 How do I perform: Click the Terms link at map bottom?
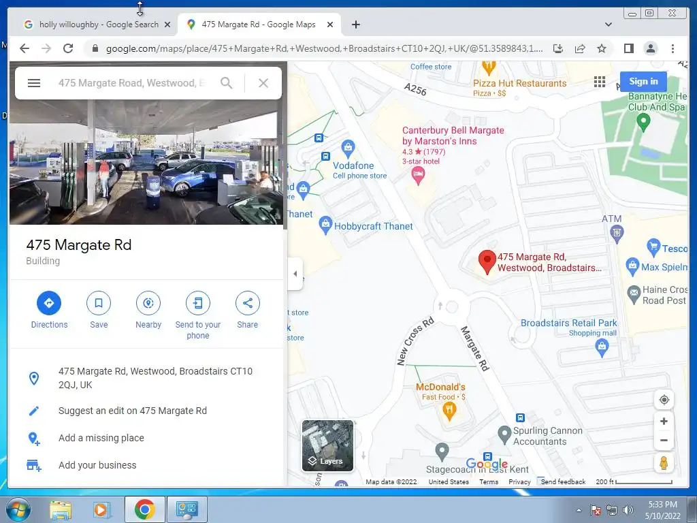click(489, 481)
